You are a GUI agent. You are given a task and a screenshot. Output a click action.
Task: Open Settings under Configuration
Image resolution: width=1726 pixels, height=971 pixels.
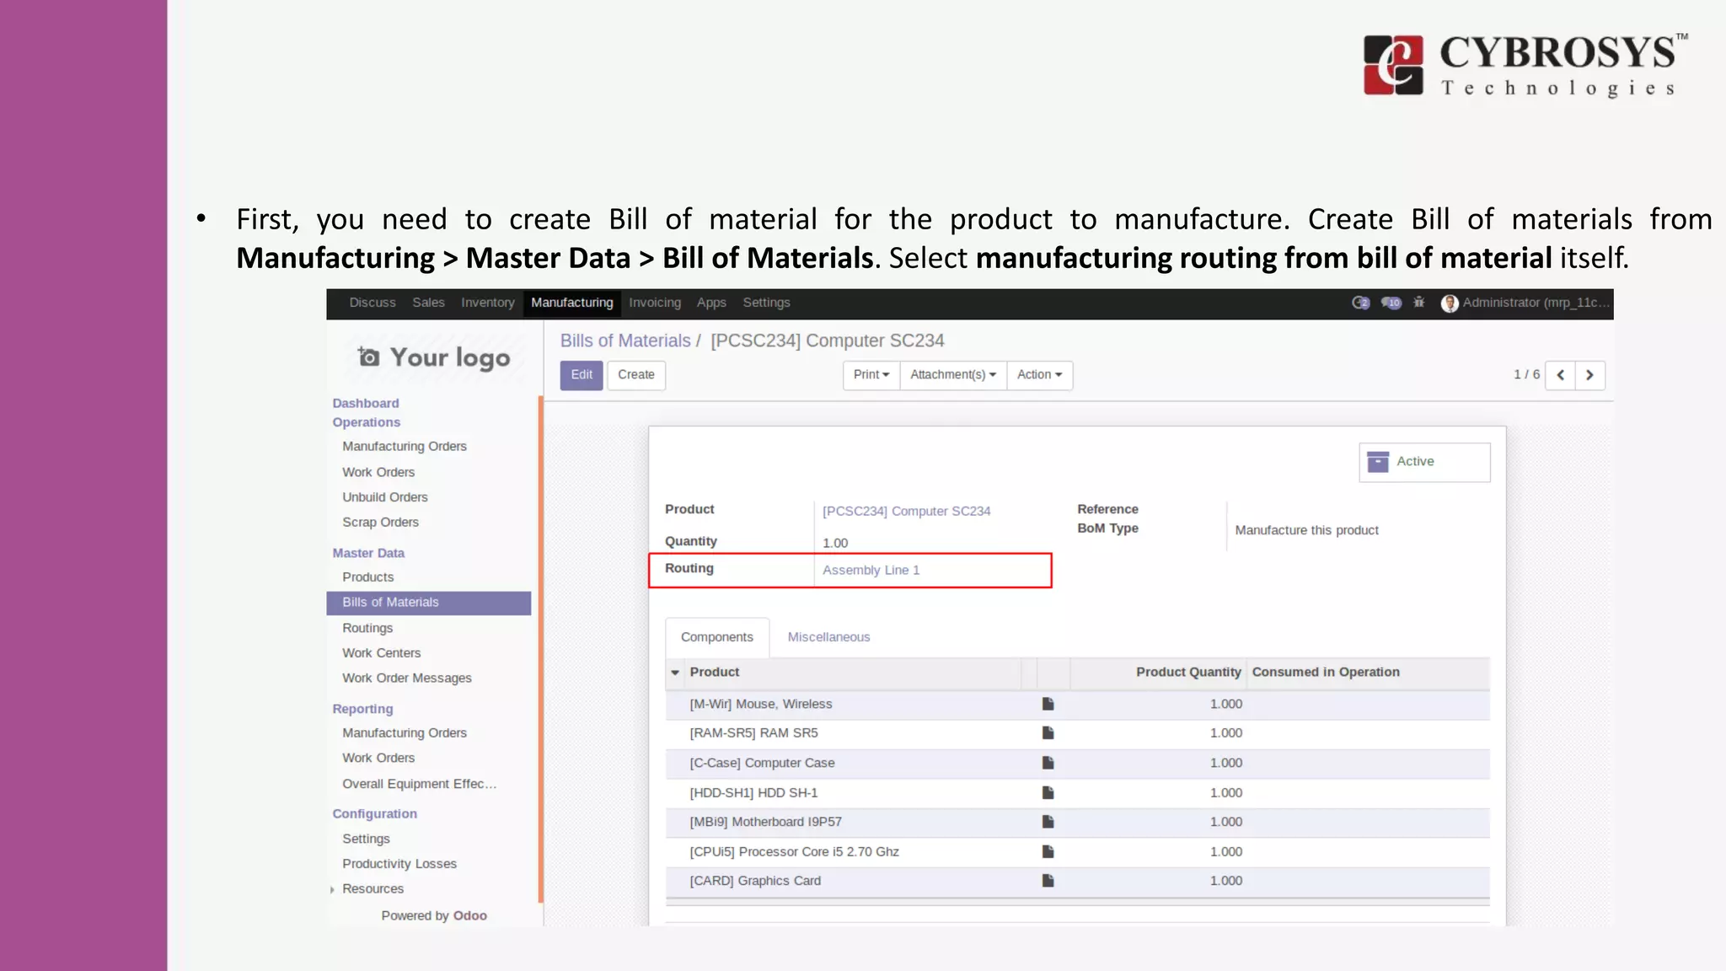pyautogui.click(x=366, y=839)
